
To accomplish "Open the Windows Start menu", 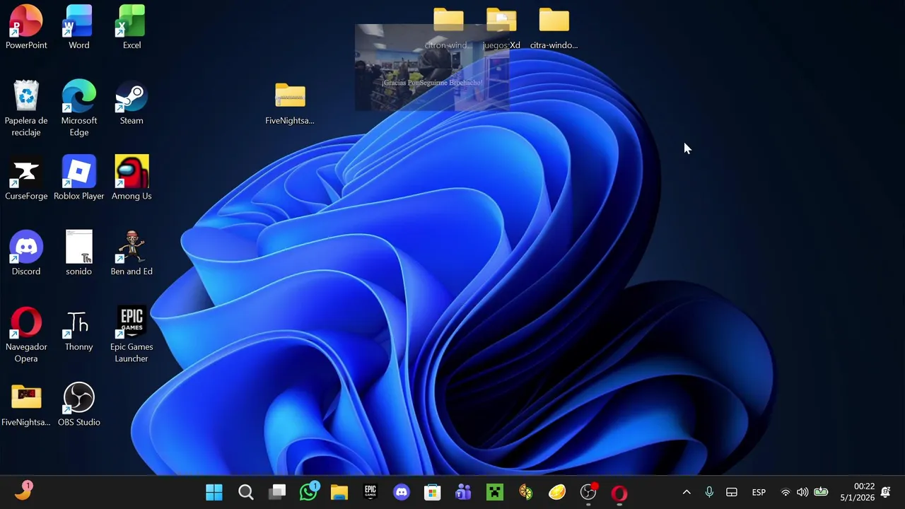I will (x=214, y=492).
